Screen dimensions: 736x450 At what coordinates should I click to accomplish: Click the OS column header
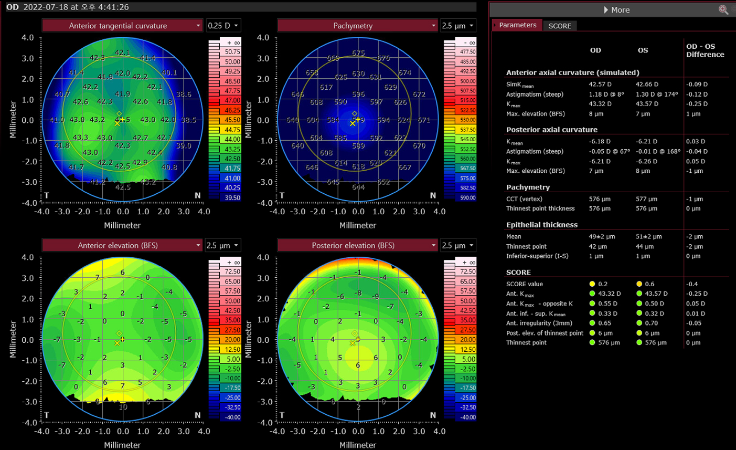(643, 50)
